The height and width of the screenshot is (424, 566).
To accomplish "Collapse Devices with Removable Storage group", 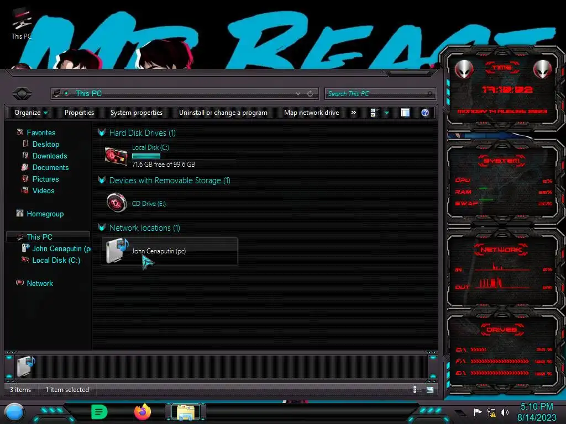I will [102, 181].
